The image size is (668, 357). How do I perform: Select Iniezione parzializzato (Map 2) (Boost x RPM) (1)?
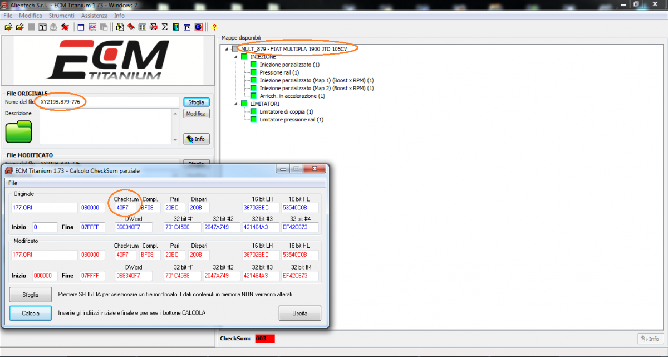[316, 88]
